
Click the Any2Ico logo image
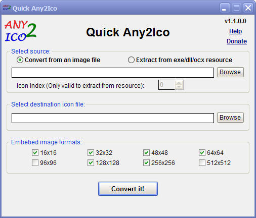tap(20, 31)
